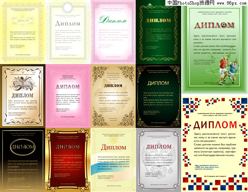Viewport: 248px width, 192px height.
Task: Select the solid pink diploma with glowing center
Action: pos(68,96)
